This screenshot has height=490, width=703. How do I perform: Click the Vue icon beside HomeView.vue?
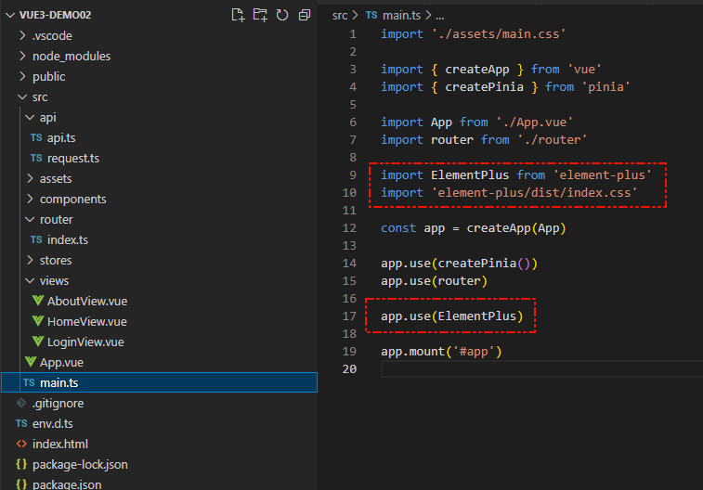point(38,321)
